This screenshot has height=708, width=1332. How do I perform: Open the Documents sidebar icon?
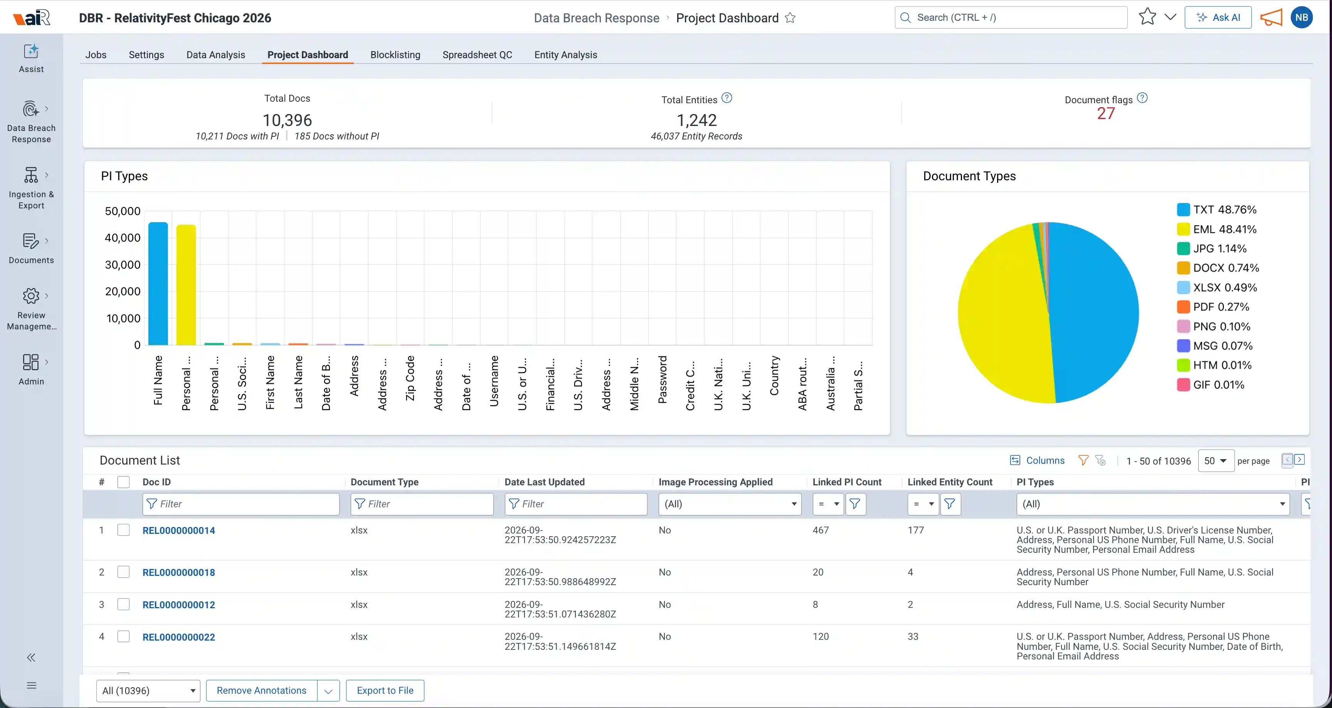(31, 241)
